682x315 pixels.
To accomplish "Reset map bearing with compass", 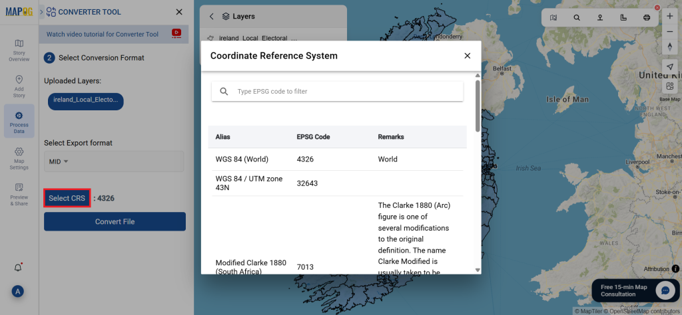I will point(670,47).
